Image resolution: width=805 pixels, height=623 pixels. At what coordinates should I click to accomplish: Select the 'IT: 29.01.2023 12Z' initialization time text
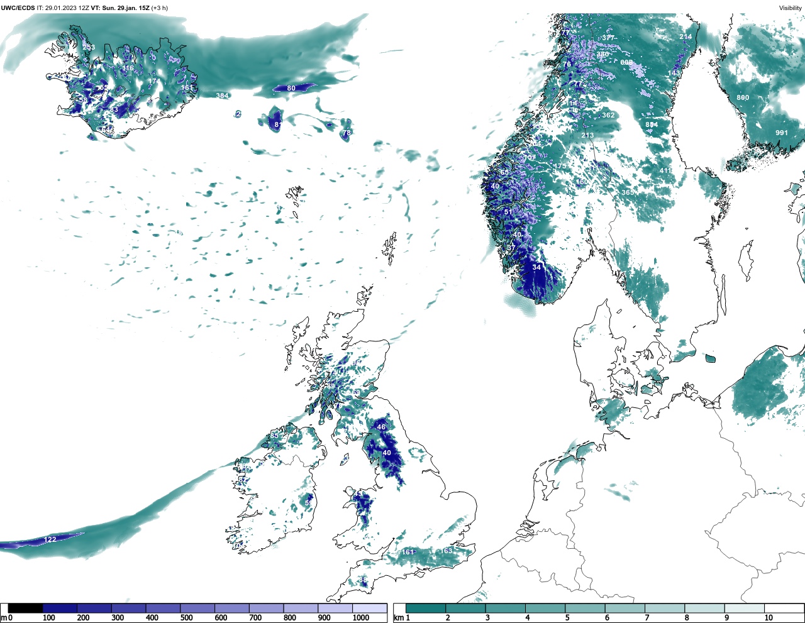point(63,8)
